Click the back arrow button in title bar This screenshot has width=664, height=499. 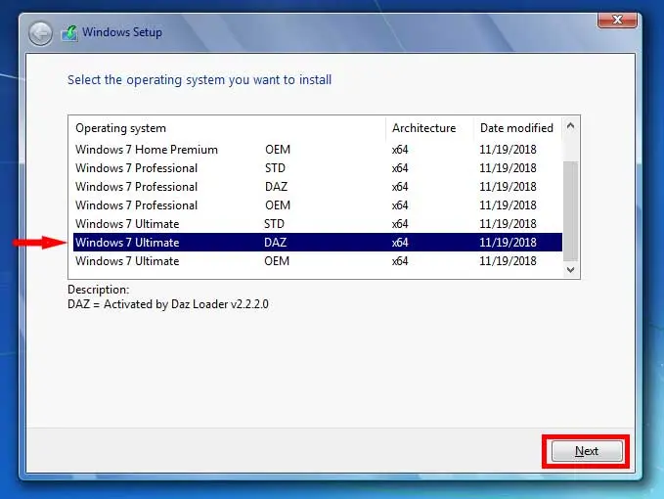(x=40, y=33)
